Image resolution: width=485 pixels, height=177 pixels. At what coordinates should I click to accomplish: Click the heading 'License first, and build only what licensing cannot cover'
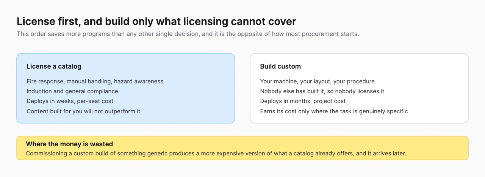(156, 21)
